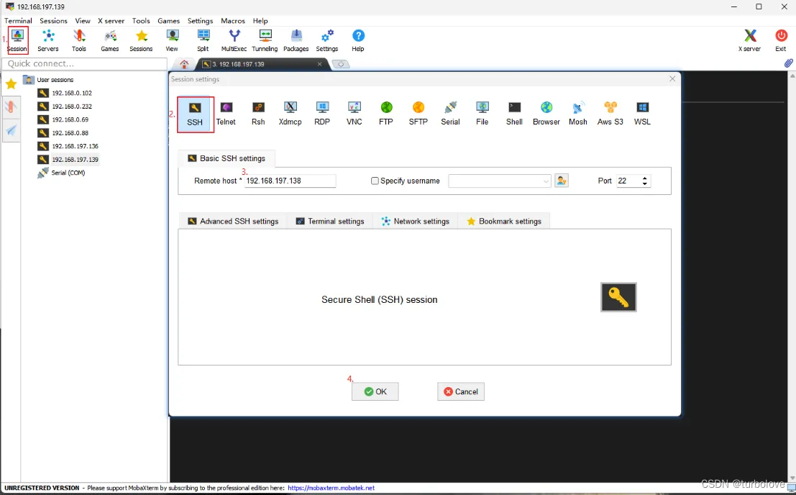Click the Exit power icon
Screen dimensions: 796x495
781,40
